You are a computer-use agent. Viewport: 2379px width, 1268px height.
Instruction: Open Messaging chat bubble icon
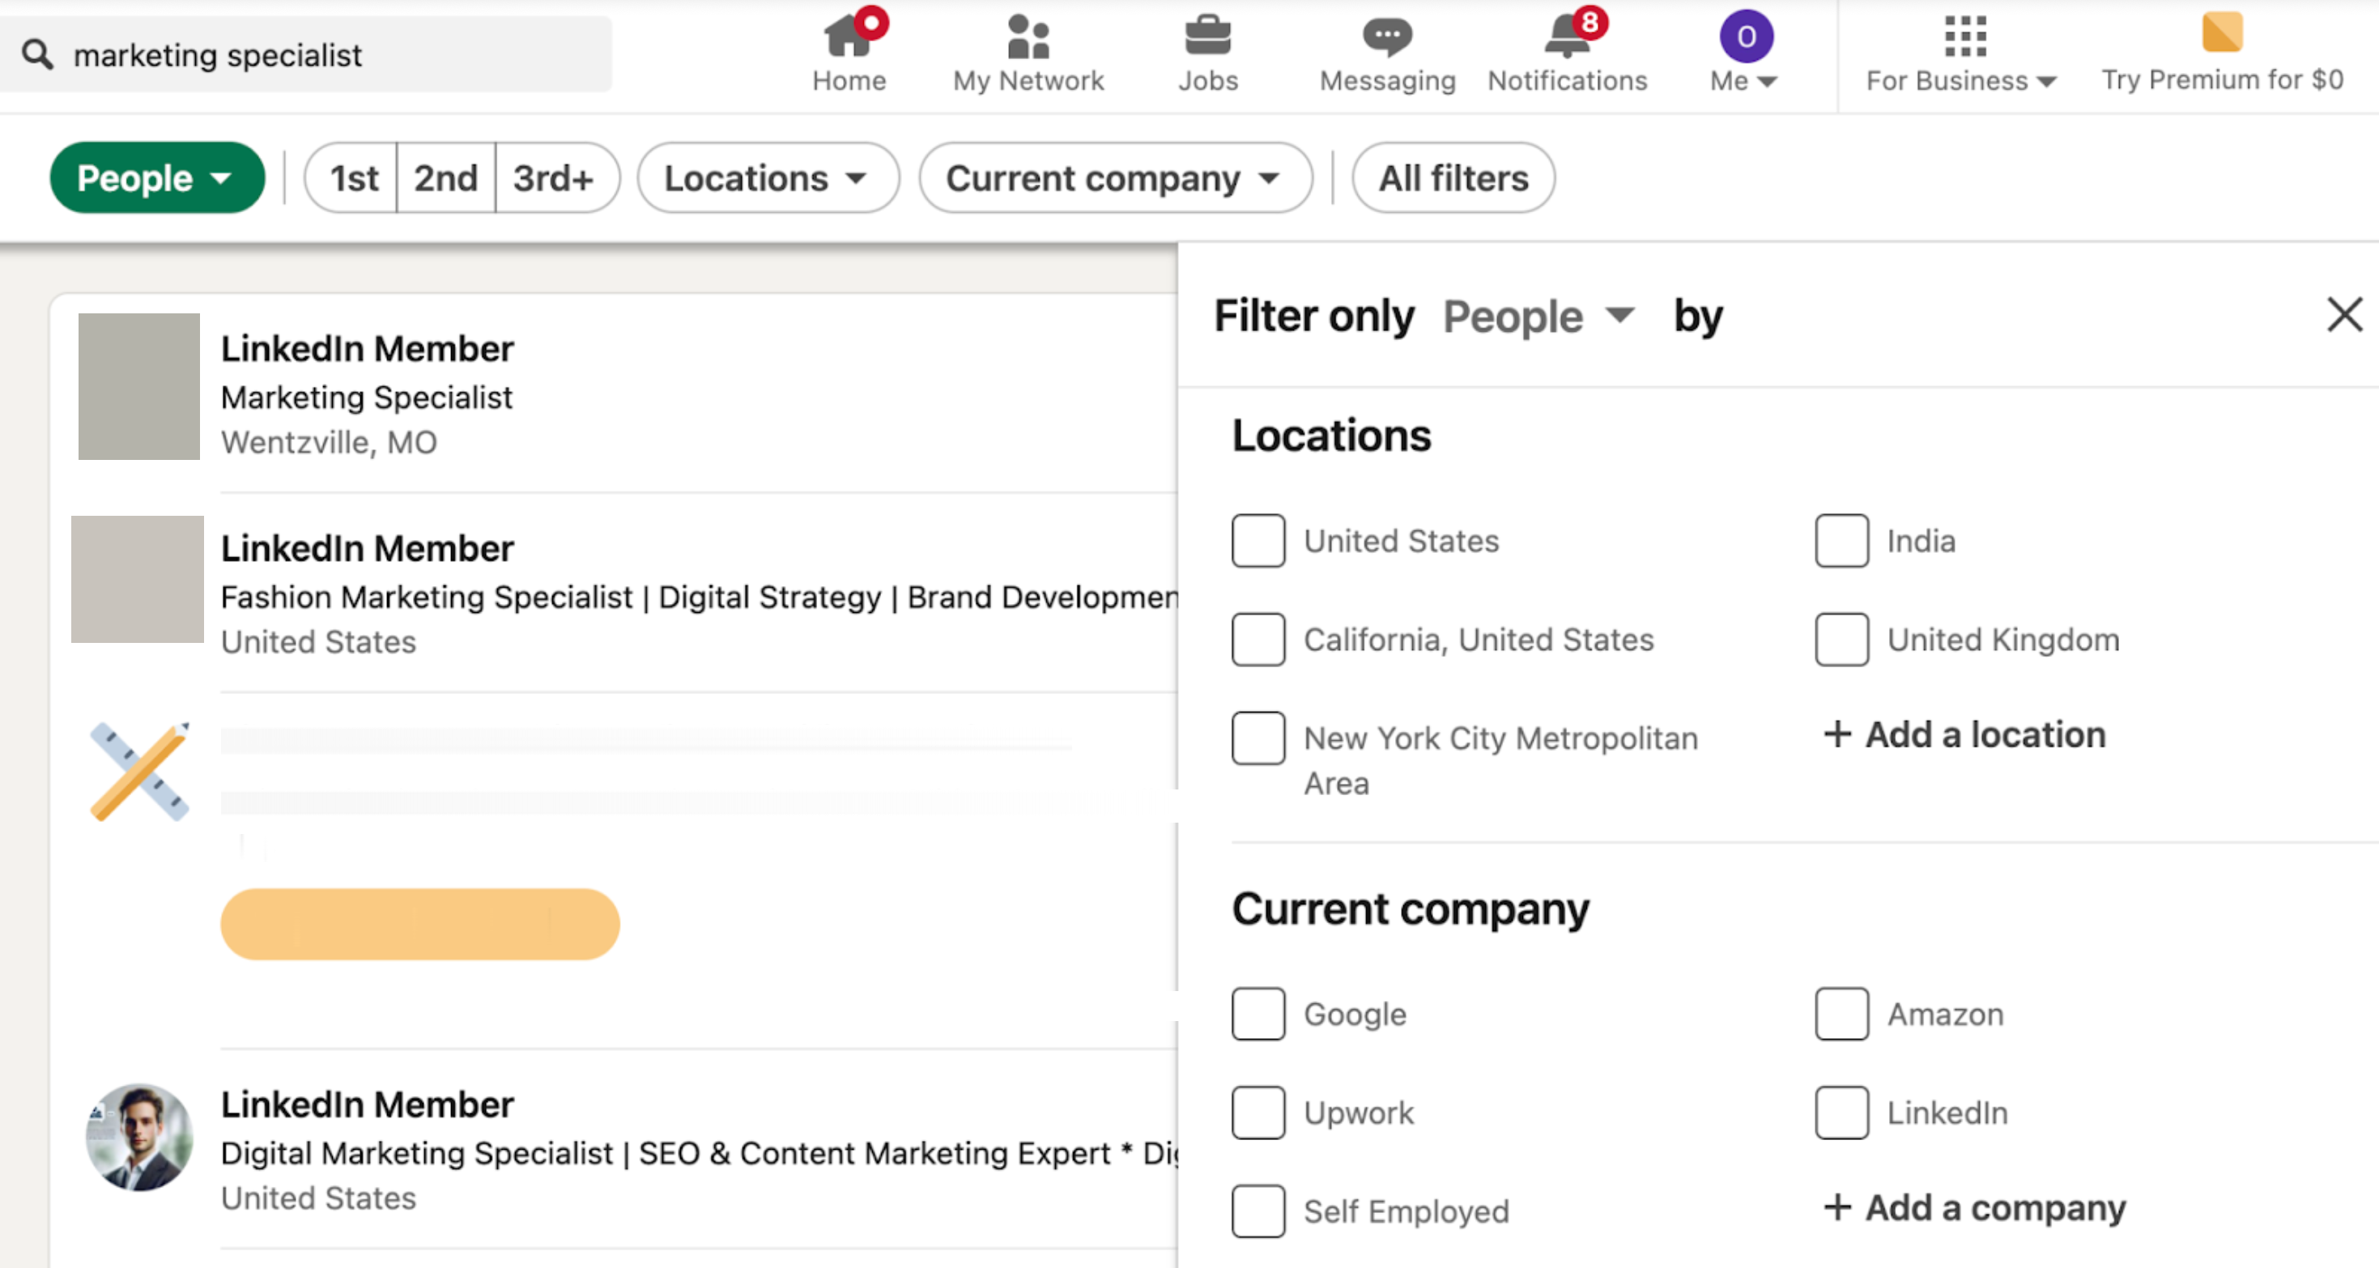tap(1386, 36)
